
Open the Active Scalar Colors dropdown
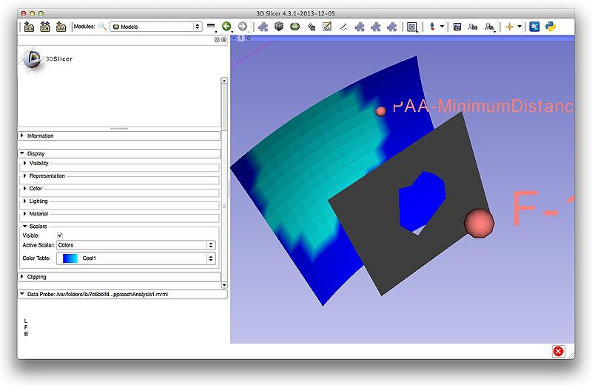[x=135, y=245]
